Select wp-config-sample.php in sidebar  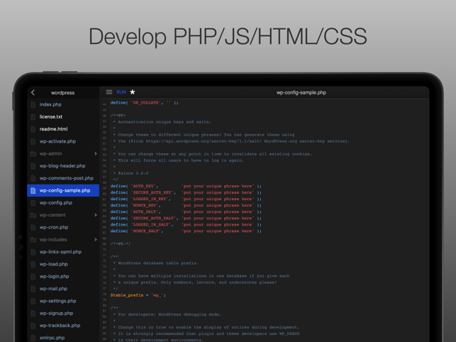coord(63,190)
